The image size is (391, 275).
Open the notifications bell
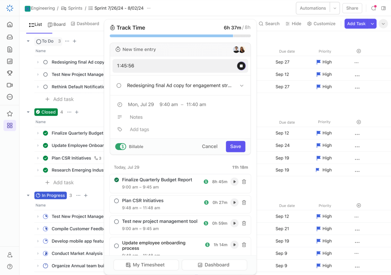[x=373, y=8]
